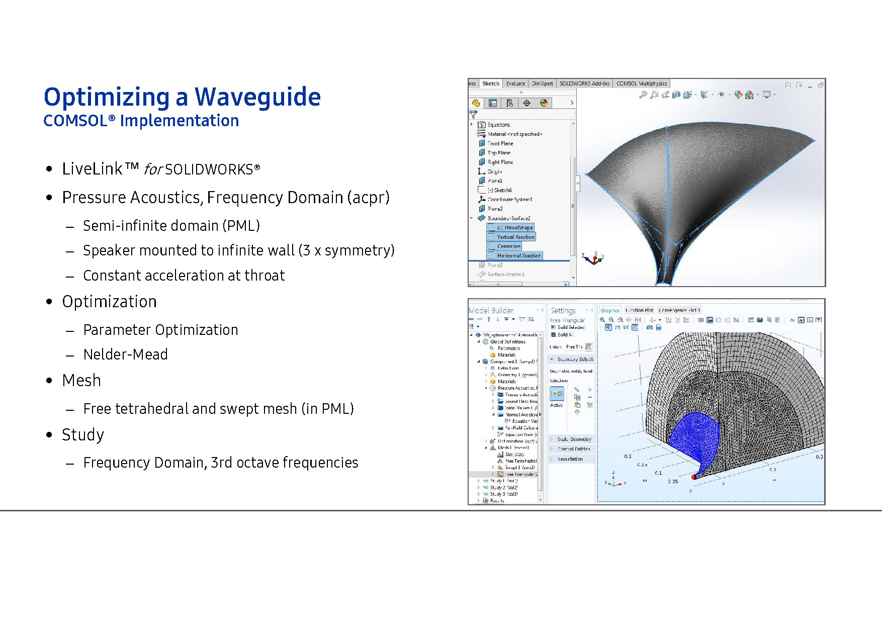Click the Apply Scene icon in SOLIDWORKS viewport

(749, 95)
